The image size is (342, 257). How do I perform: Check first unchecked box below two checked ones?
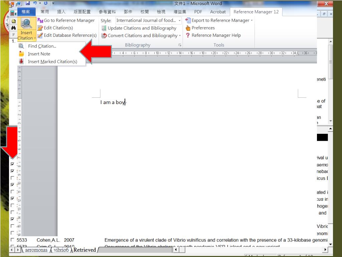pyautogui.click(x=12, y=178)
